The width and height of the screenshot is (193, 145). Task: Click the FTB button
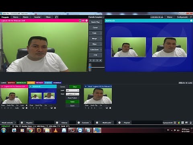95,55
